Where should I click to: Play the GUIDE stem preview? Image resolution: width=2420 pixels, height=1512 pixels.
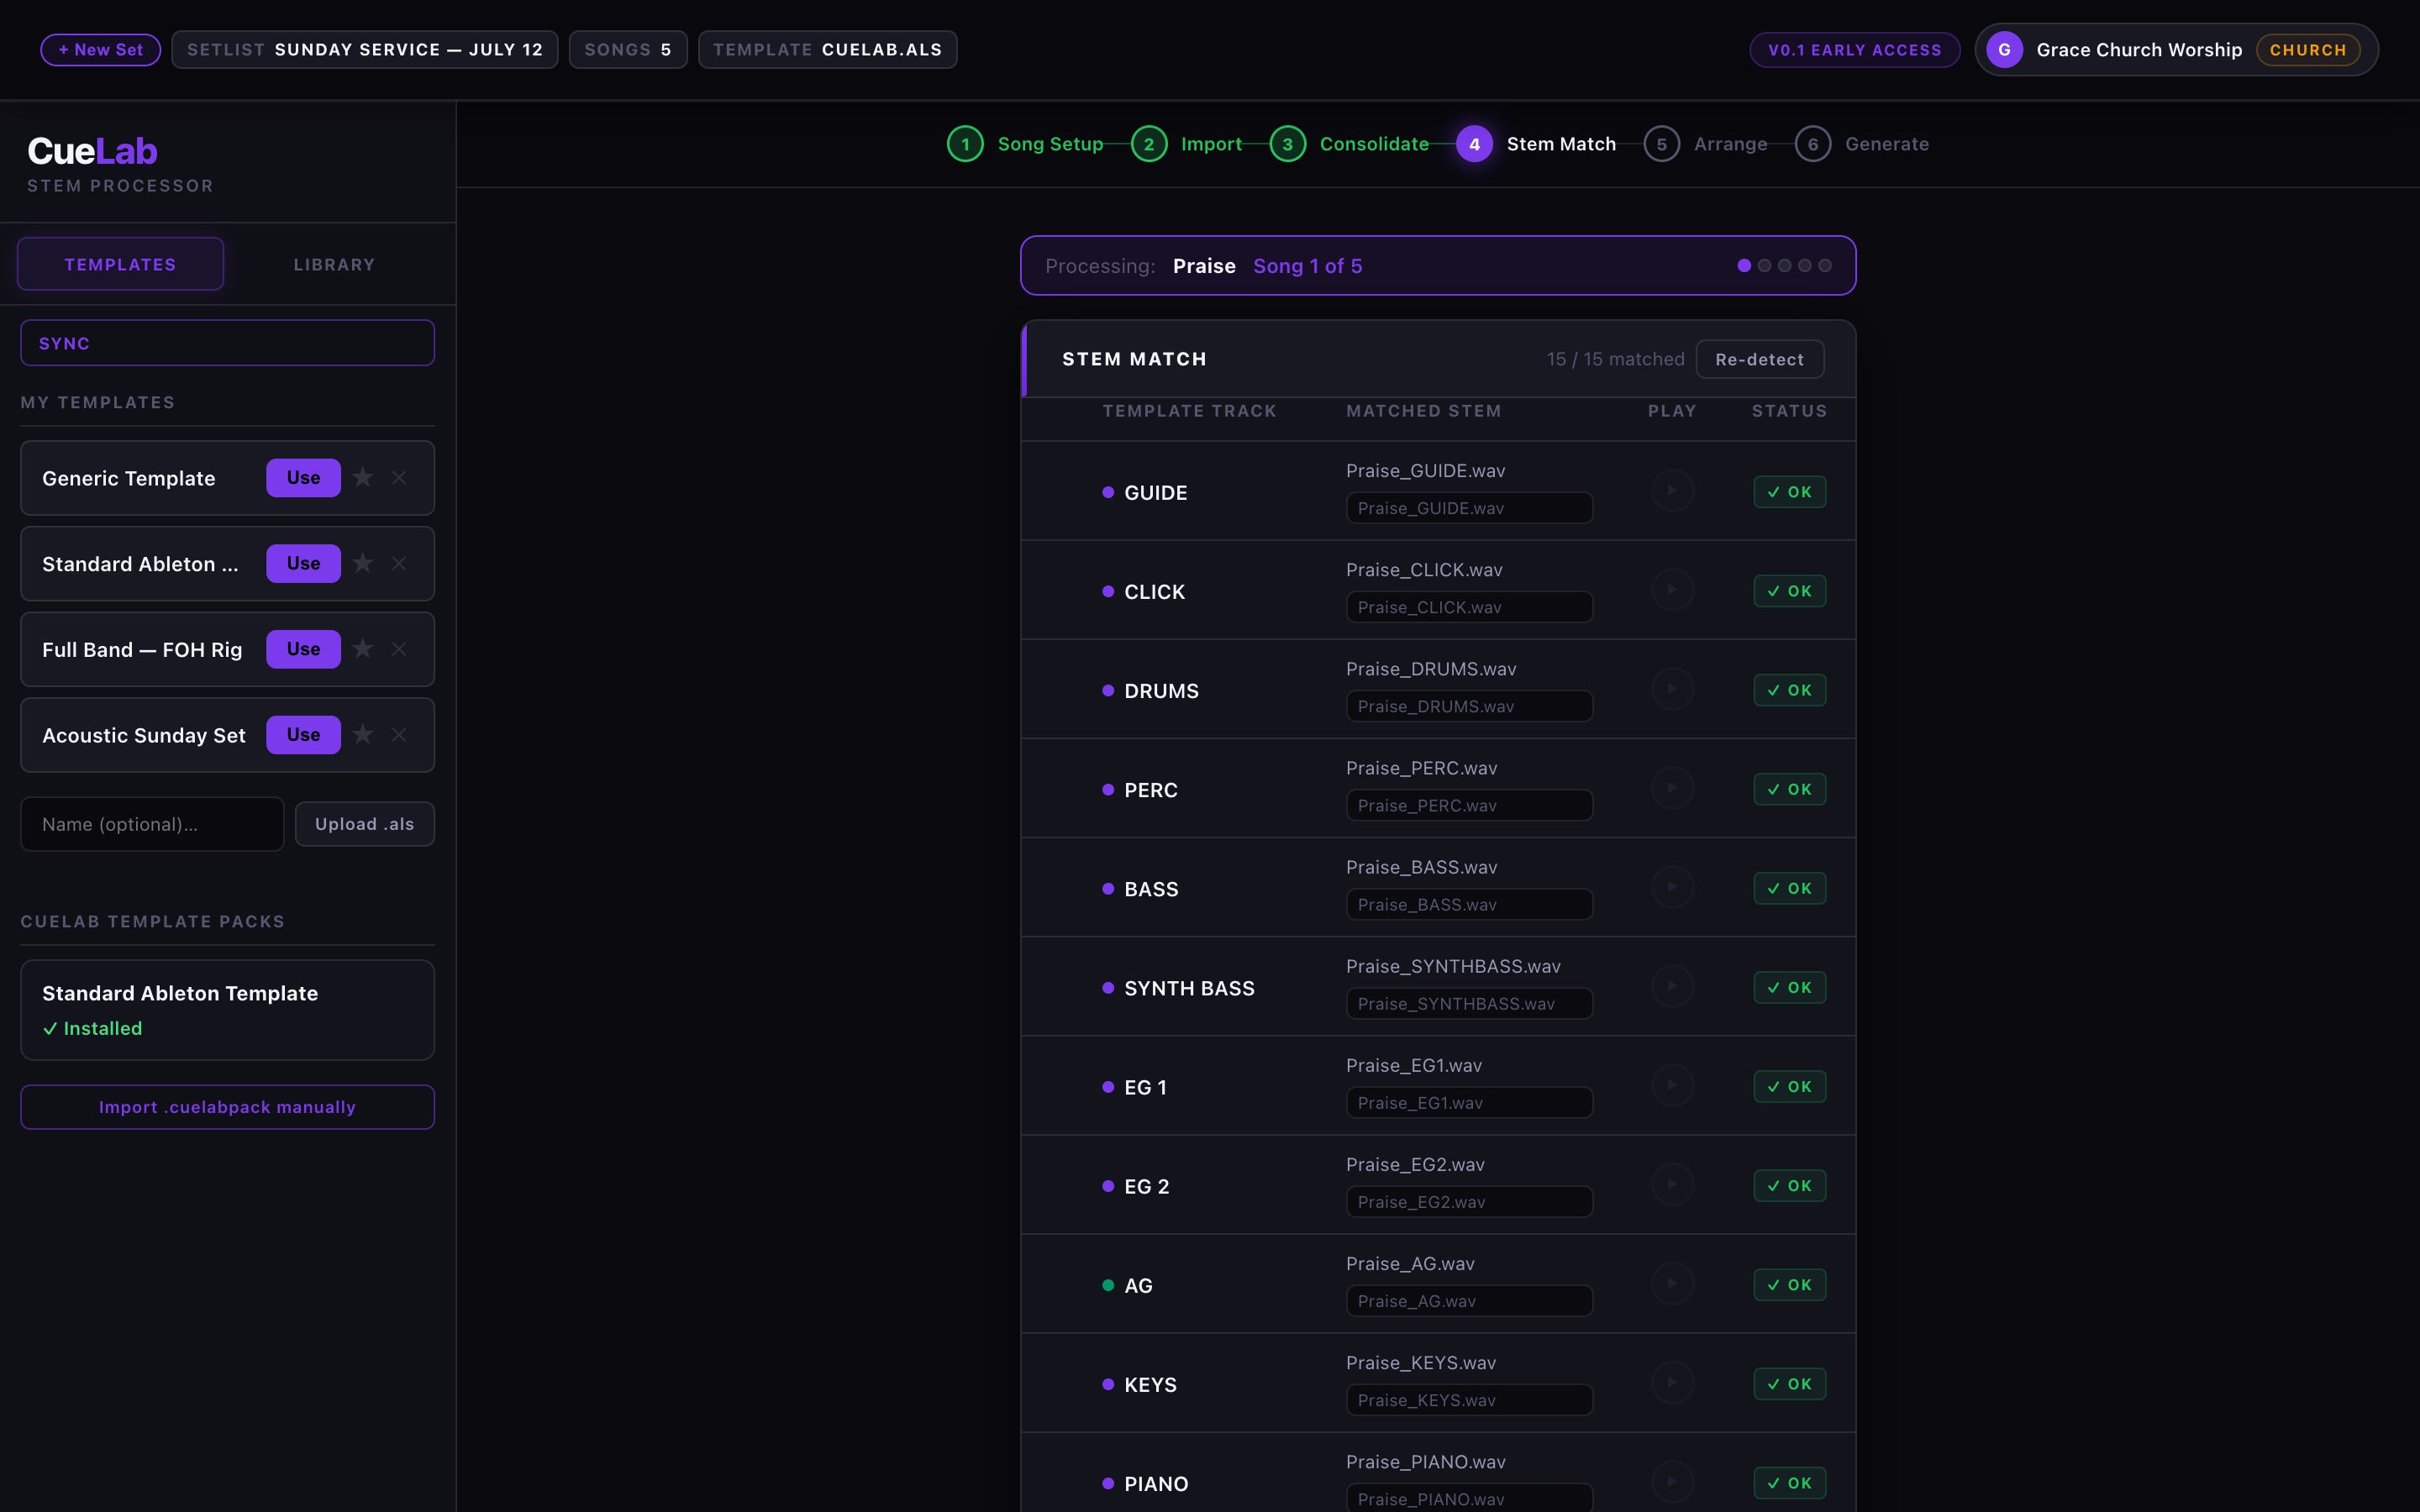point(1672,490)
